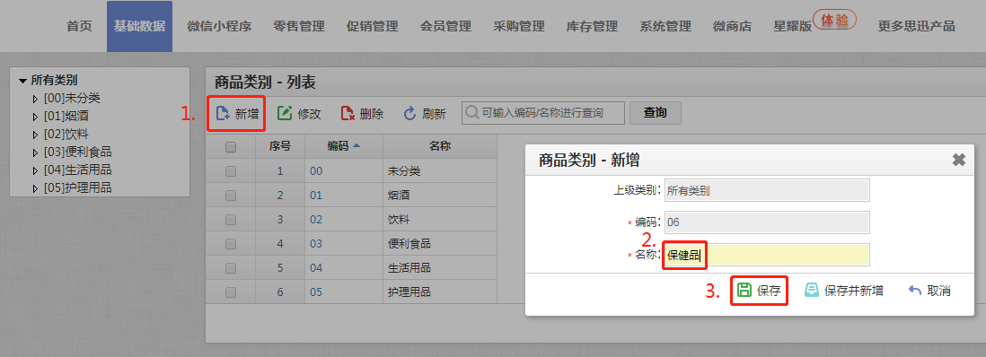Image resolution: width=986 pixels, height=357 pixels.
Task: Select [04]生活用品 in category tree
Action: pos(78,170)
